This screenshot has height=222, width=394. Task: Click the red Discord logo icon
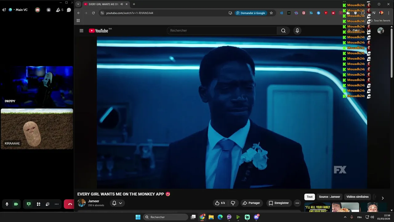38,10
